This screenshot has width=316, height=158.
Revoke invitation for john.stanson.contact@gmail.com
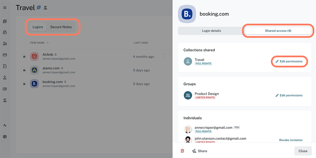point(291,140)
